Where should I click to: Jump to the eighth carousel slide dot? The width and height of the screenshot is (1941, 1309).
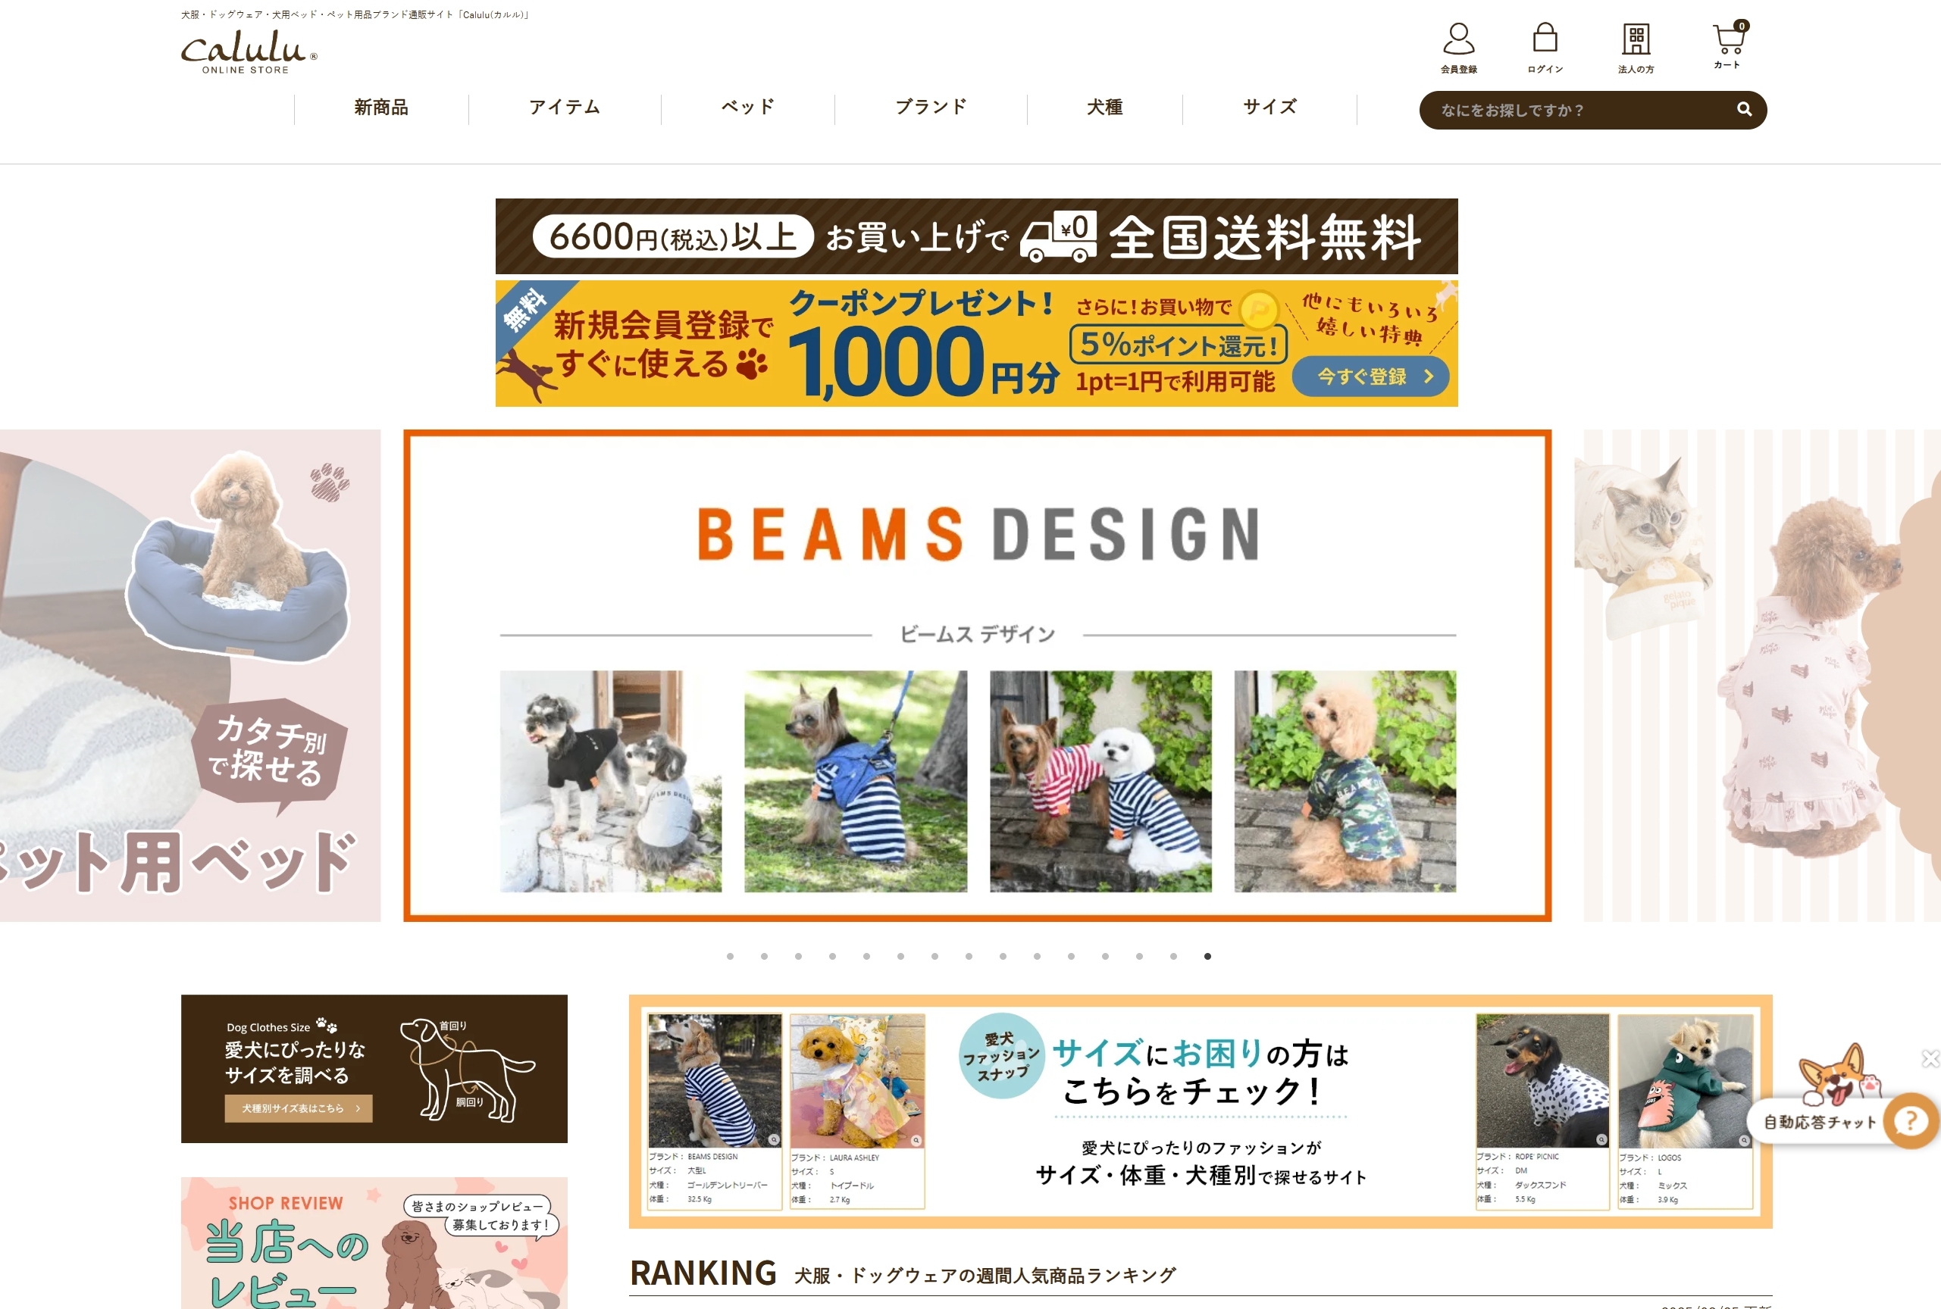tap(969, 956)
